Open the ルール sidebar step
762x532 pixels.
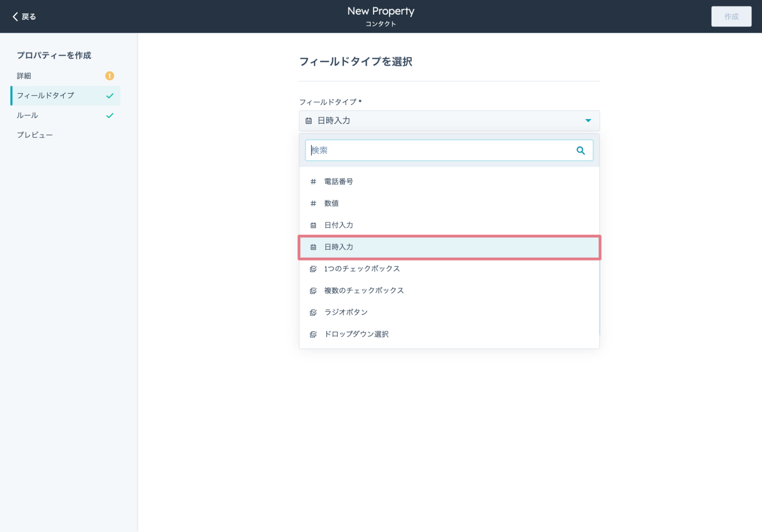click(27, 115)
